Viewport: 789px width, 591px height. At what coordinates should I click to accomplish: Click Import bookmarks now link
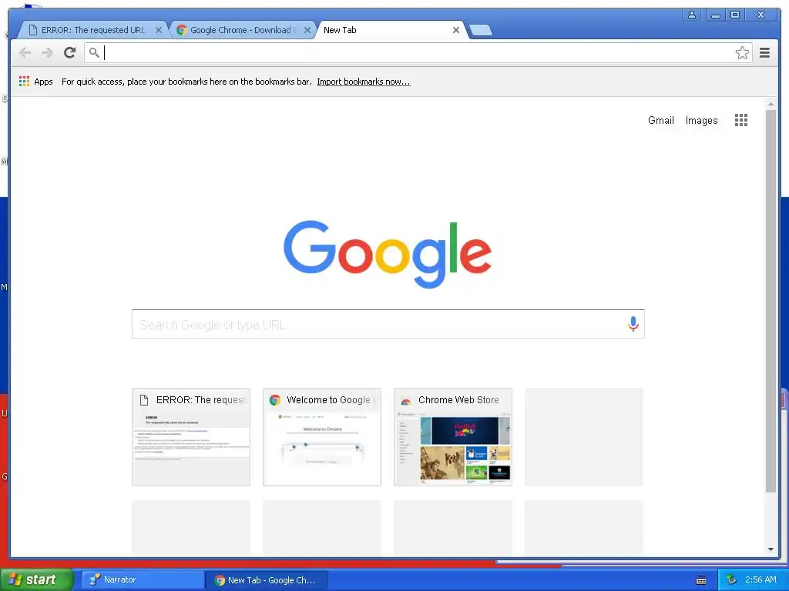(364, 82)
